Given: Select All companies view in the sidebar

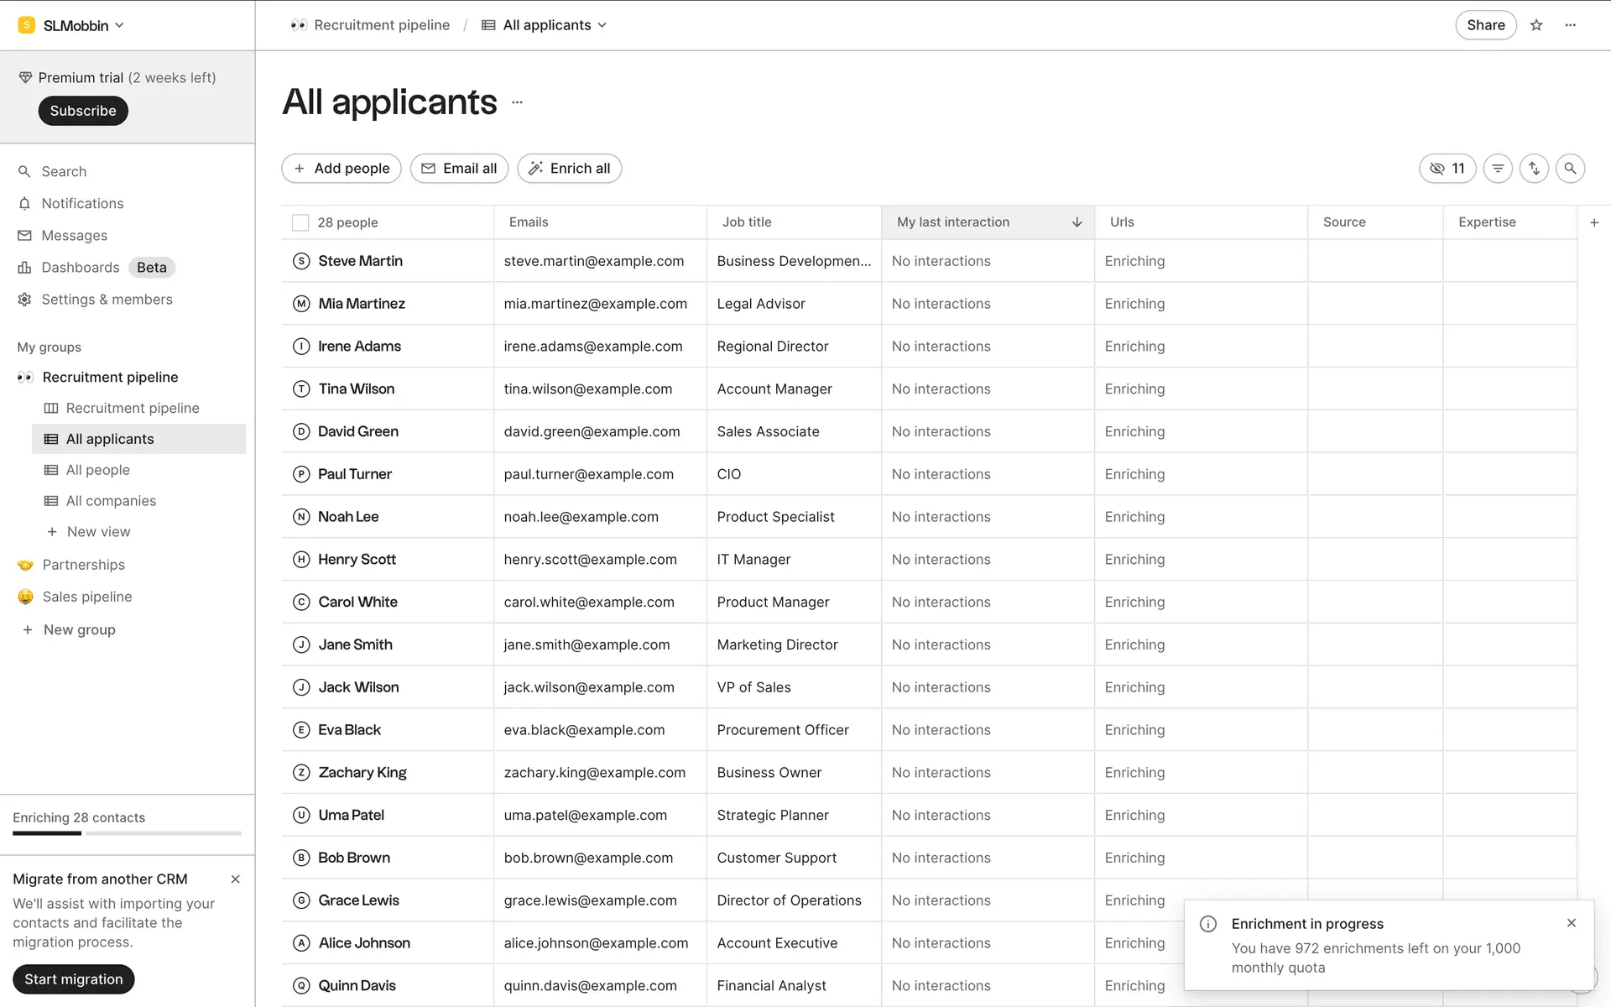Looking at the screenshot, I should [111, 501].
